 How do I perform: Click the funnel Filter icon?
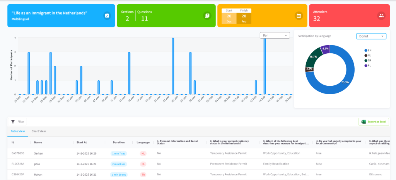click(13, 122)
